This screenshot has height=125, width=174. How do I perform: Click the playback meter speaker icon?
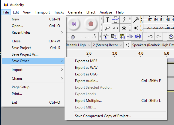(x=136, y=28)
